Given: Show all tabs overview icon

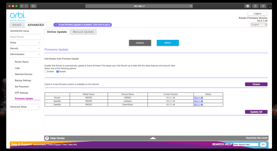Looking at the screenshot, I should 263,6.
